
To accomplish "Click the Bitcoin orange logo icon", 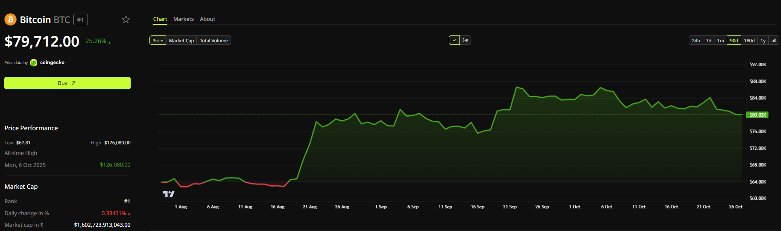I will point(10,19).
